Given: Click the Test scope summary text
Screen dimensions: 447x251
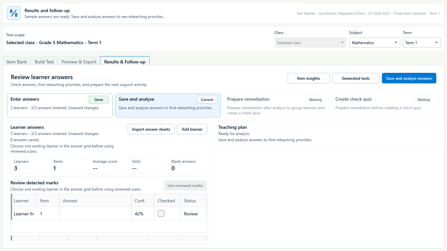Looking at the screenshot, I should point(54,42).
